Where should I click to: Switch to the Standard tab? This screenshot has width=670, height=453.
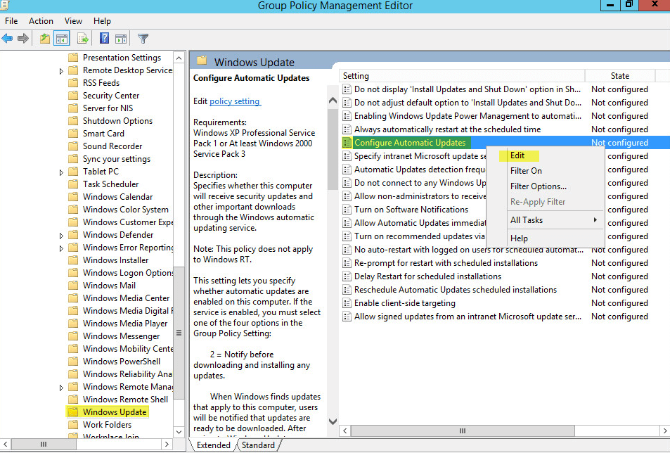tap(258, 445)
